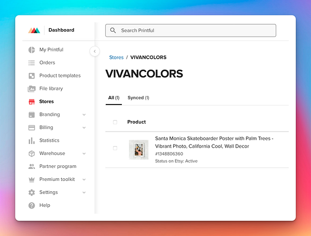Click the product ID #1348806360
This screenshot has width=311, height=236.
tap(169, 154)
